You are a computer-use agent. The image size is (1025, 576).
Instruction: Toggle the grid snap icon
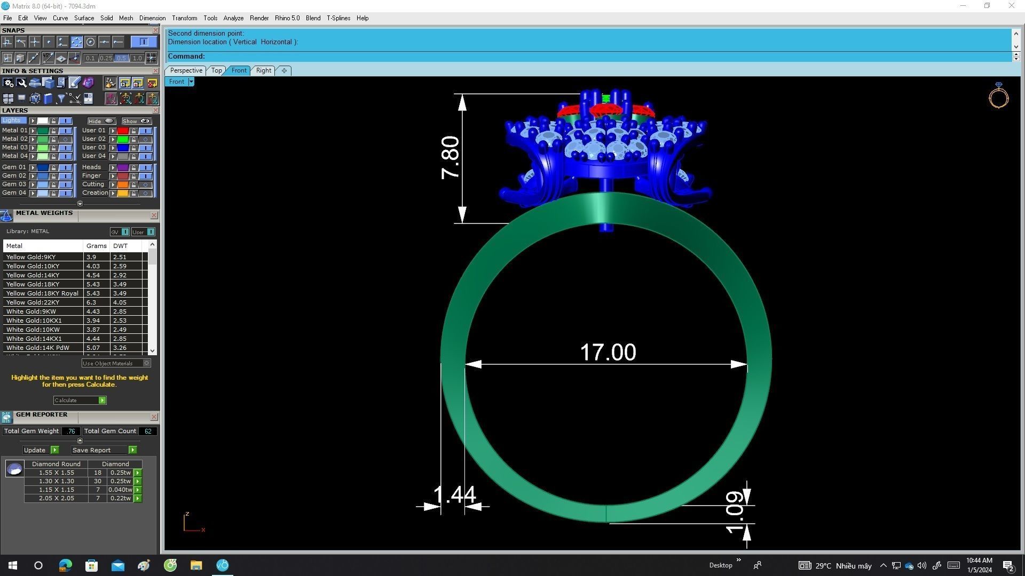point(152,58)
